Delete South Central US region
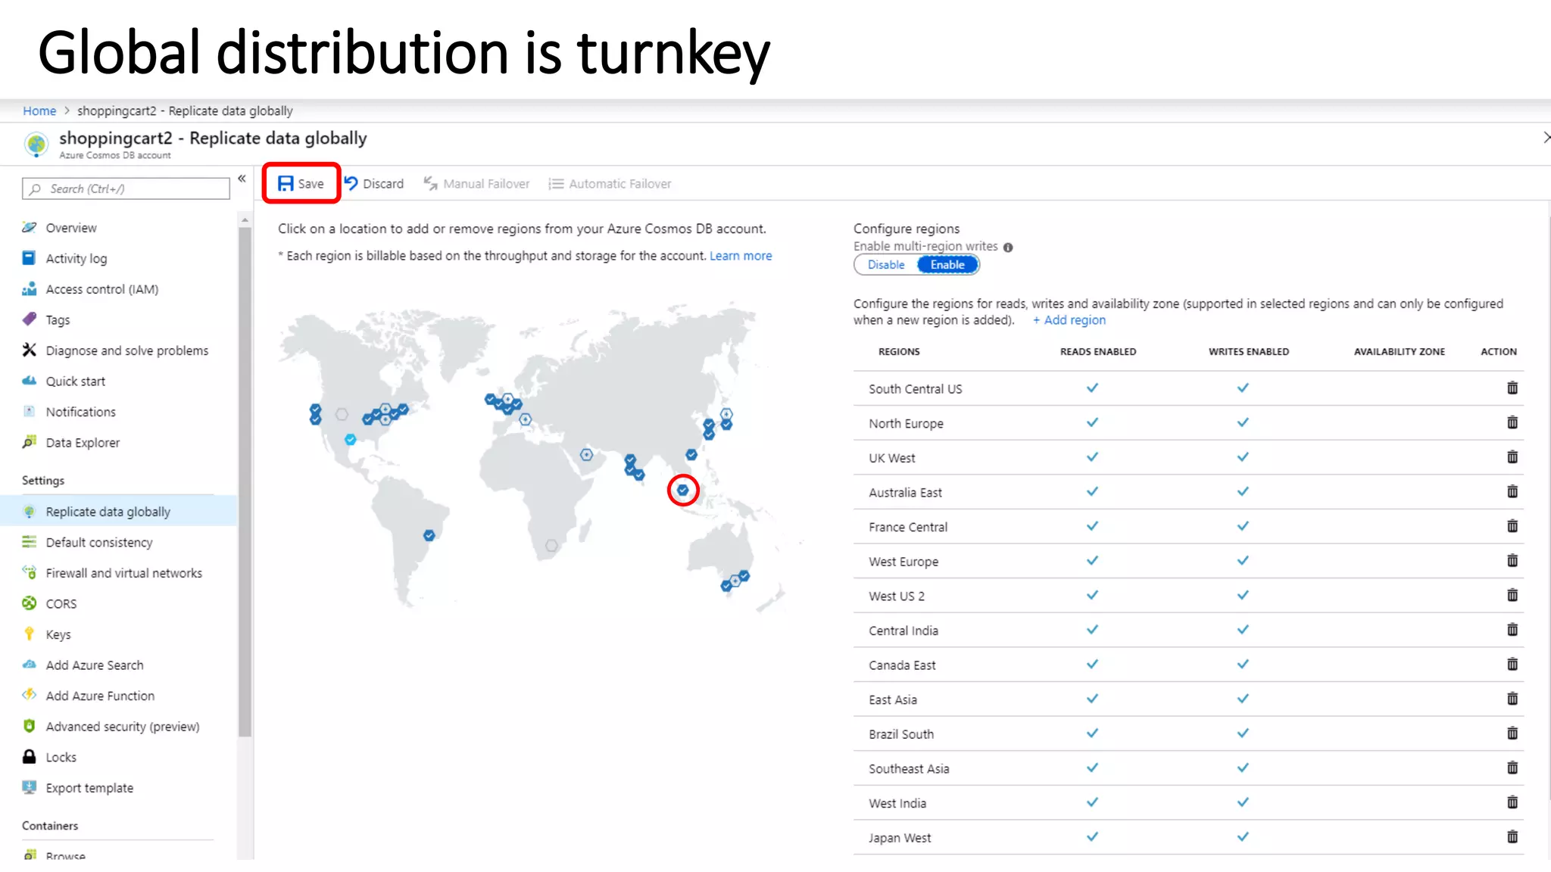The height and width of the screenshot is (872, 1551). (1512, 388)
